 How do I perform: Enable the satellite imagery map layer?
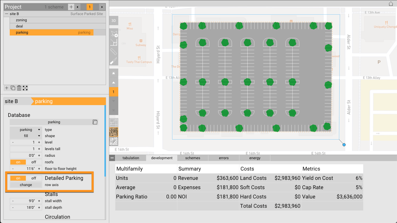[x=114, y=132]
